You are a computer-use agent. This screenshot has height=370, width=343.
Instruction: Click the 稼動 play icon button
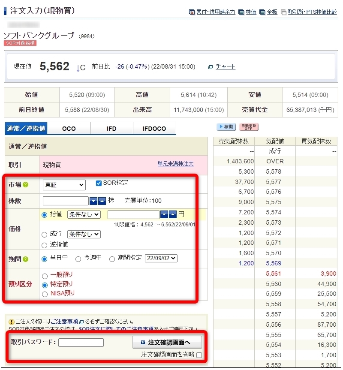(x=226, y=127)
